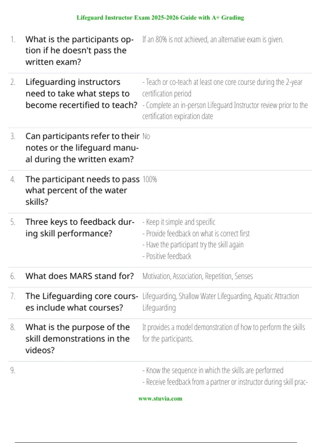Click the '100%' answer text
The height and width of the screenshot is (443, 312).
pos(150,179)
